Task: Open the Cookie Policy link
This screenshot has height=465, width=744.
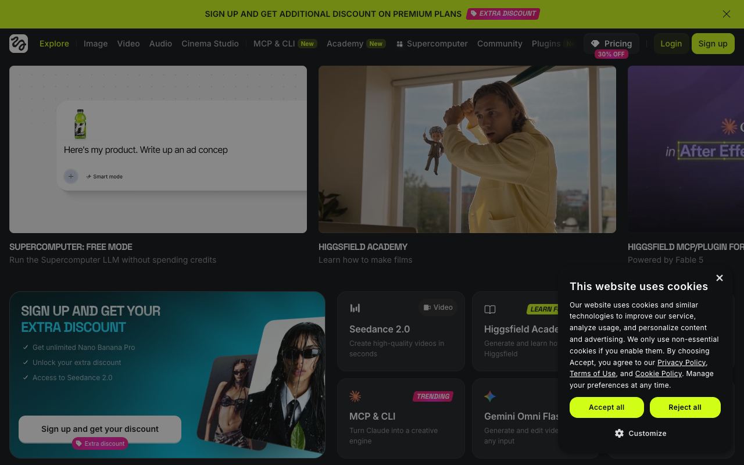Action: click(658, 374)
